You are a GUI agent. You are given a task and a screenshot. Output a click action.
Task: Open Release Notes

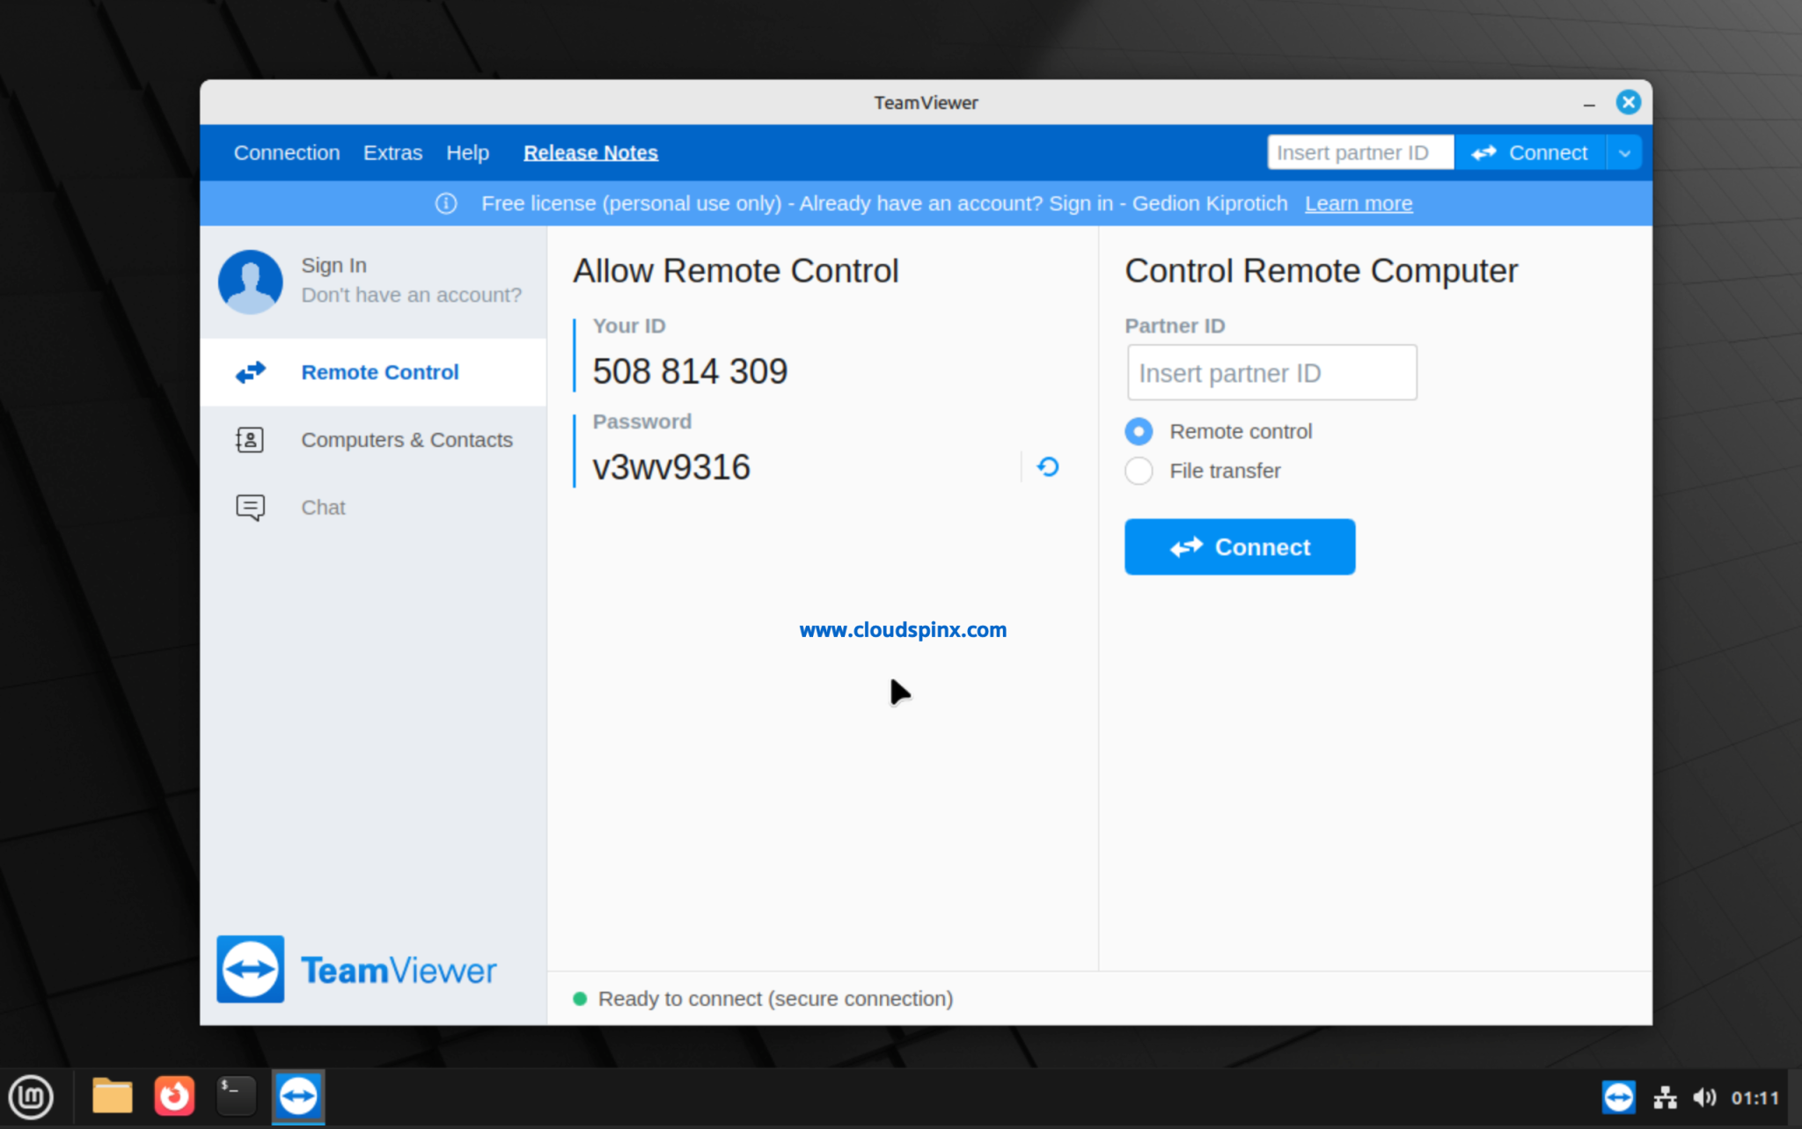[x=590, y=151]
